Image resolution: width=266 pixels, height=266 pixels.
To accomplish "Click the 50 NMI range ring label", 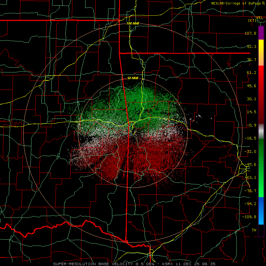I will point(133,78).
